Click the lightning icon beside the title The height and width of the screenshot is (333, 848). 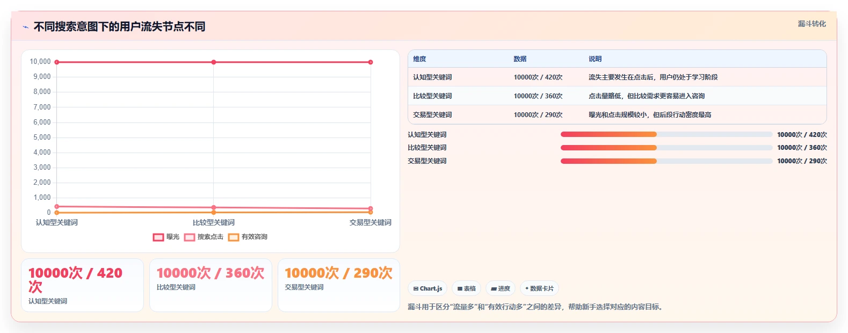25,27
